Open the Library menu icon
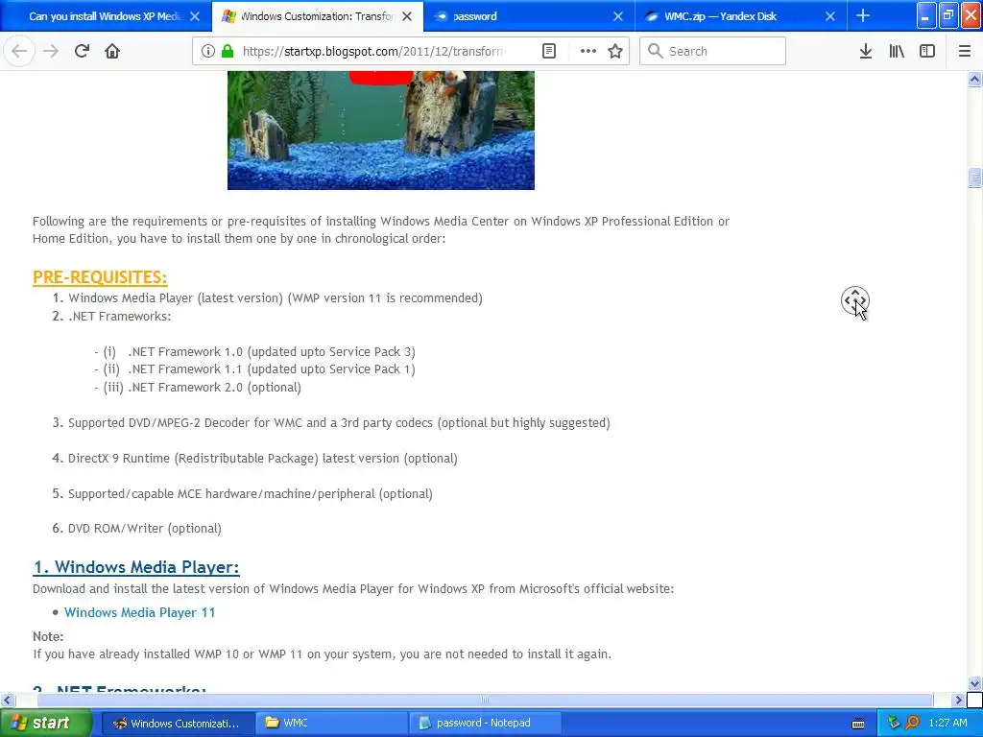Viewport: 983px width, 737px height. click(x=897, y=51)
